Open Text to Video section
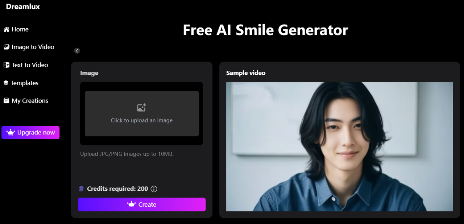464x224 pixels. tap(26, 65)
